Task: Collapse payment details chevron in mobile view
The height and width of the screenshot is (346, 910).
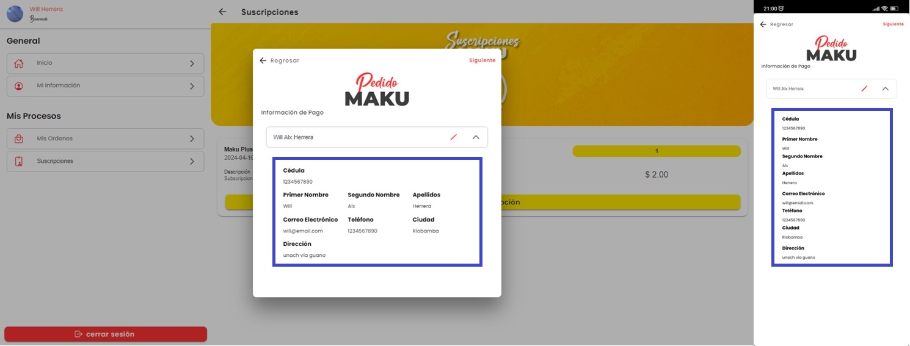Action: [x=885, y=88]
